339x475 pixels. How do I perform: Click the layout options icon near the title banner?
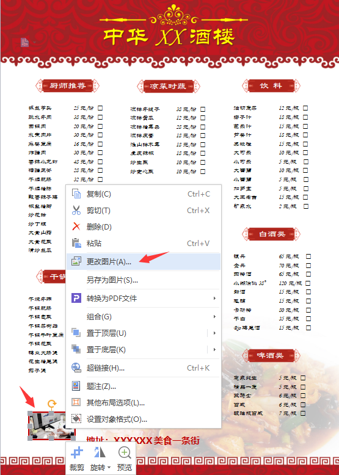tap(25, 42)
